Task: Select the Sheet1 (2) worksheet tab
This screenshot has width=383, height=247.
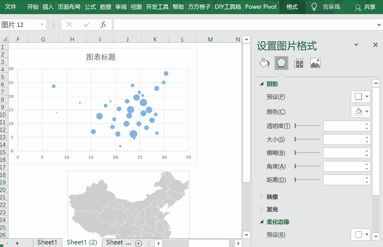Action: [82, 243]
